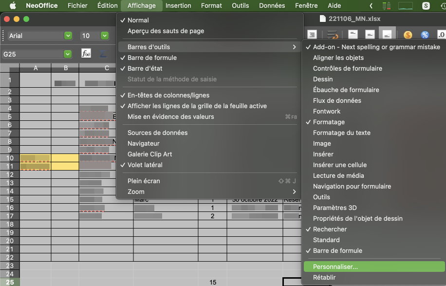Center cell content vertically
This screenshot has width=446, height=286.
click(x=370, y=35)
